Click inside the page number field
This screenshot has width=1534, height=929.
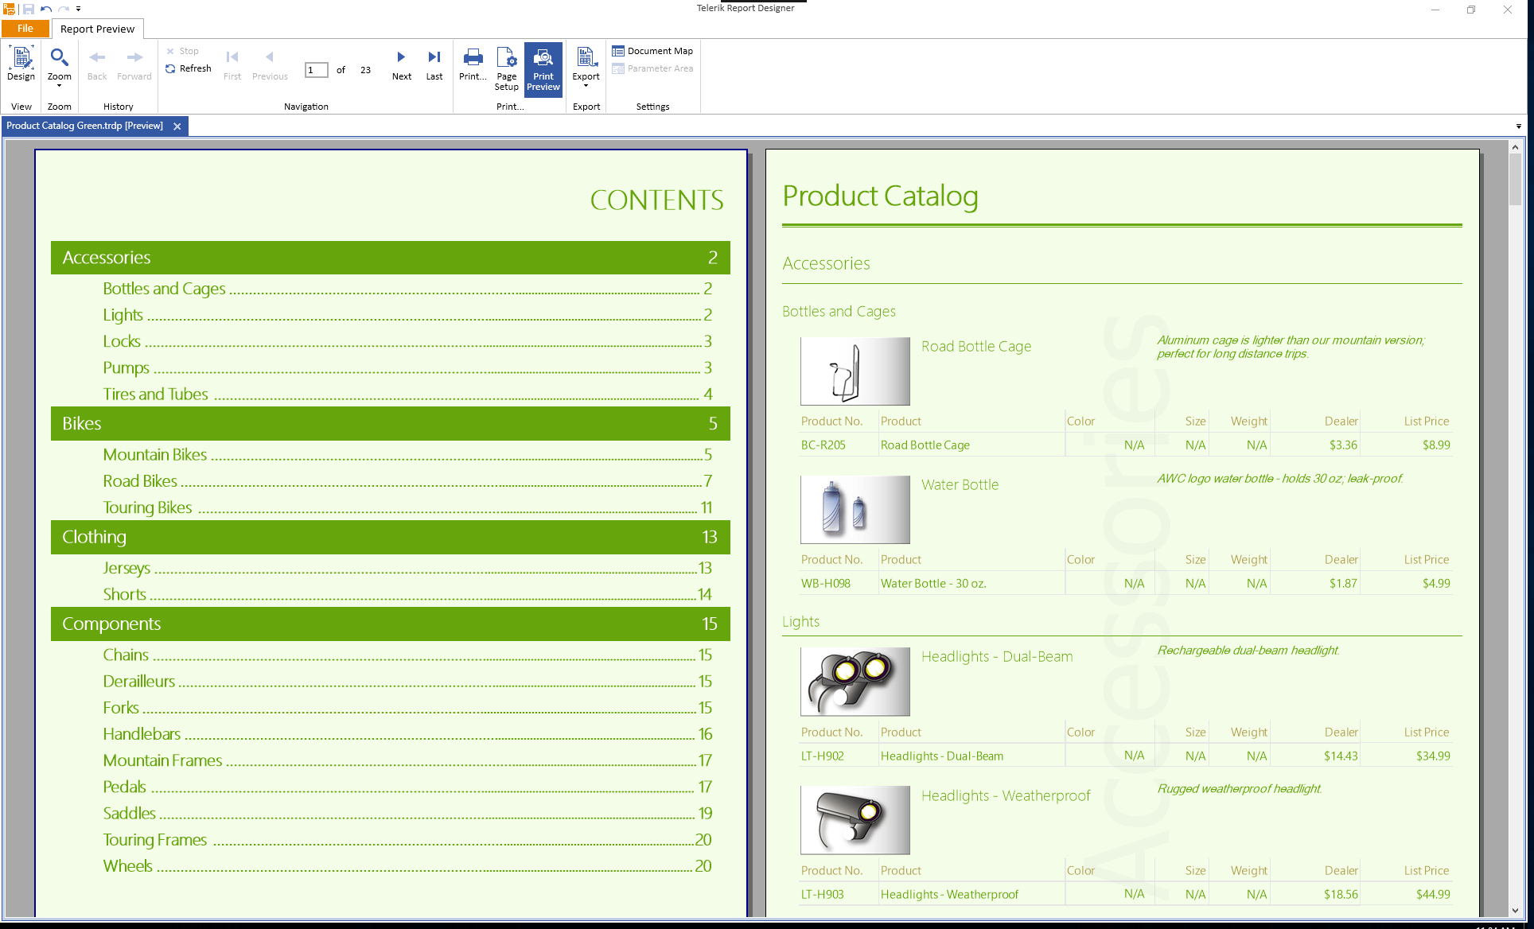[315, 70]
